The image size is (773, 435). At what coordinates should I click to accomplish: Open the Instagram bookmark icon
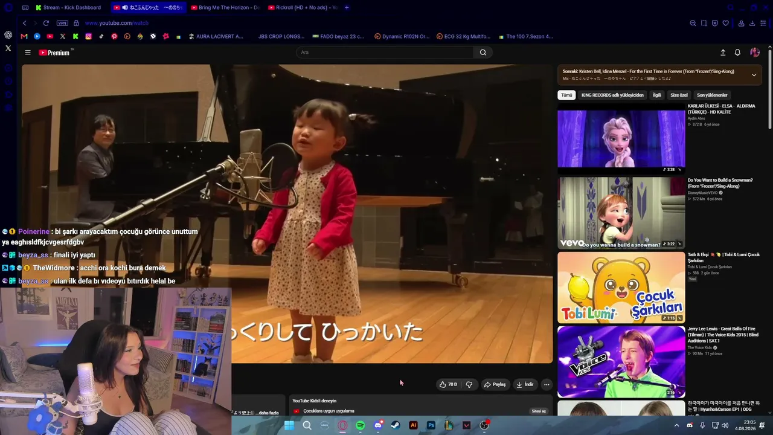tap(88, 36)
